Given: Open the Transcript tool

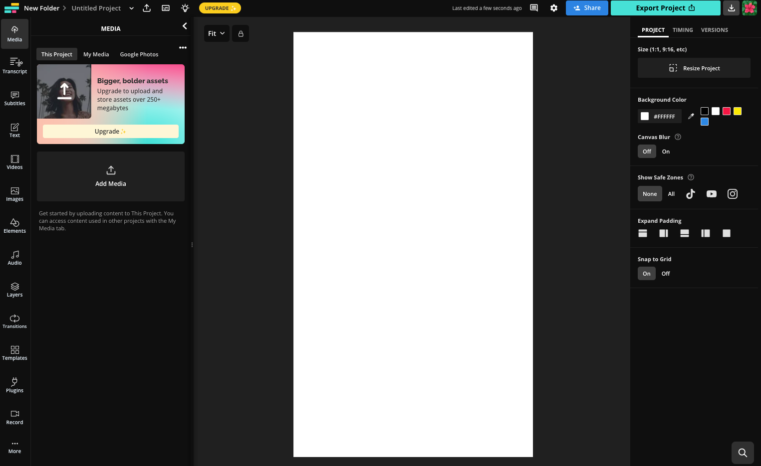Looking at the screenshot, I should (x=14, y=66).
